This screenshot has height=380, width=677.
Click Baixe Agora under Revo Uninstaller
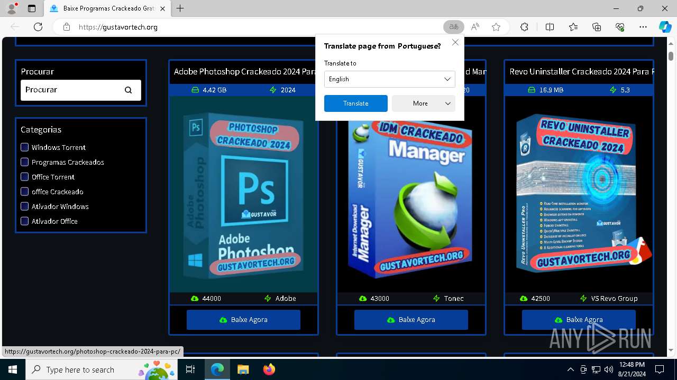point(579,320)
